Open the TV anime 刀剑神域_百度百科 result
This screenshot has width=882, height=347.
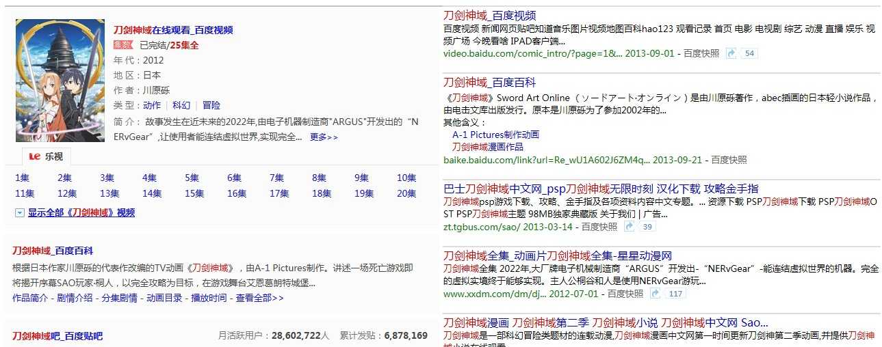[53, 251]
